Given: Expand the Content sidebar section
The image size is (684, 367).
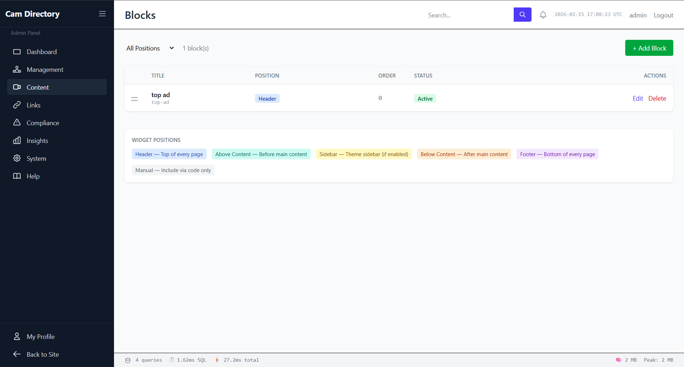Looking at the screenshot, I should (x=38, y=87).
